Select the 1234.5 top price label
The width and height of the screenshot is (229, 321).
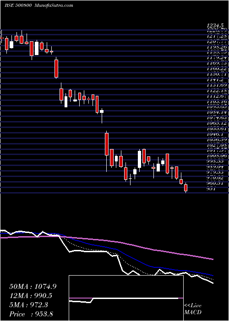[214, 26]
